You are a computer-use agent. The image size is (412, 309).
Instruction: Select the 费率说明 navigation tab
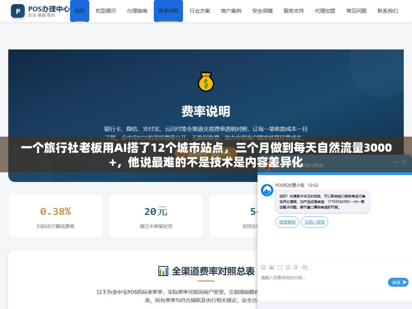click(x=168, y=11)
